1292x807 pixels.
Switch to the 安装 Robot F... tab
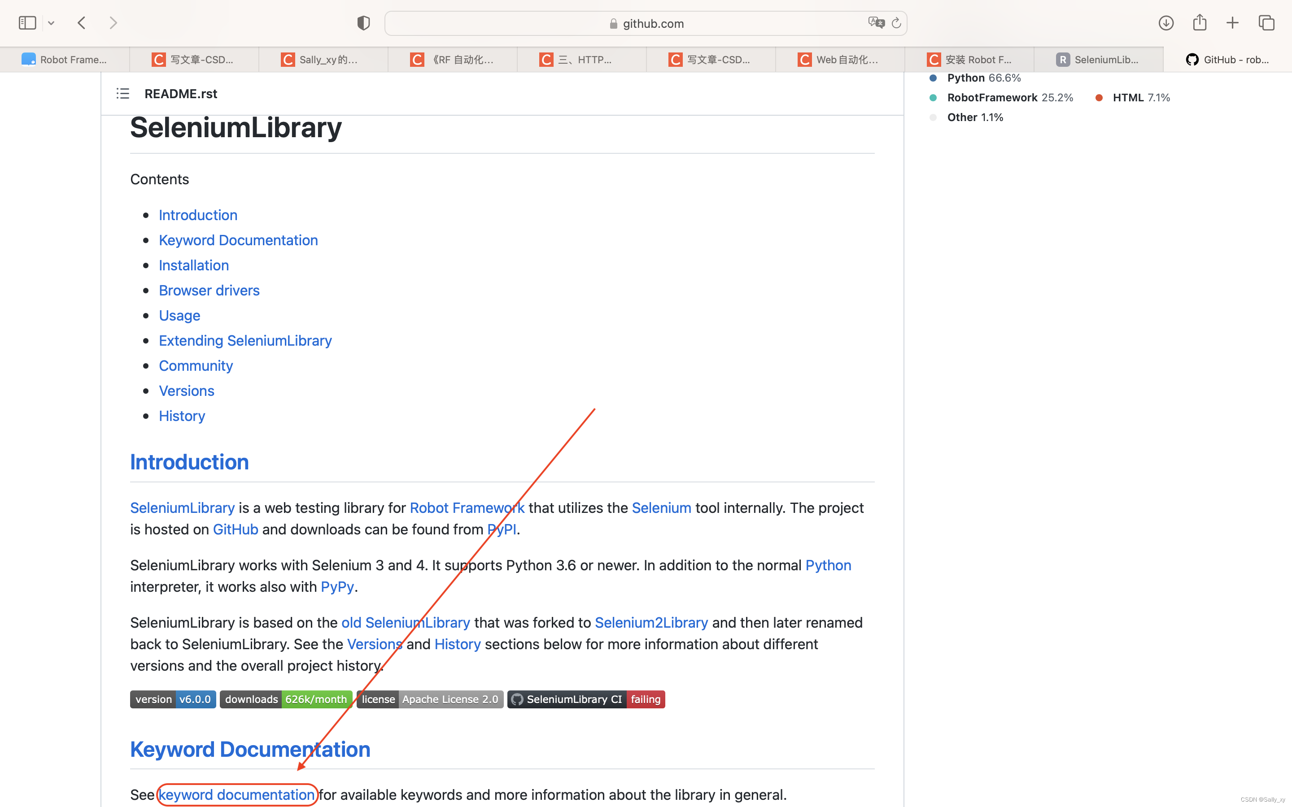pos(969,59)
